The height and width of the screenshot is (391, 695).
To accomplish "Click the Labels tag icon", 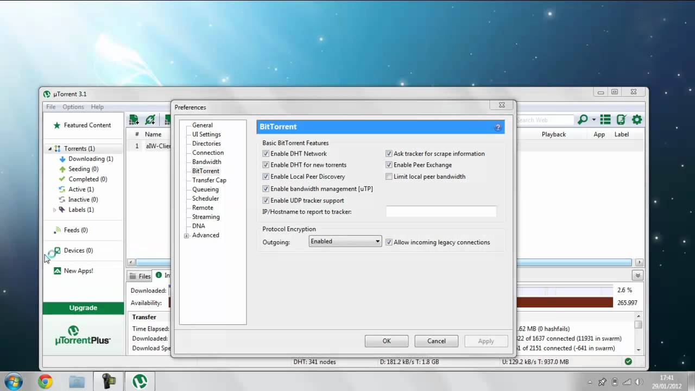I will click(62, 210).
